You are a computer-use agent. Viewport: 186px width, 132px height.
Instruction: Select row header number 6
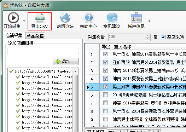point(92,95)
